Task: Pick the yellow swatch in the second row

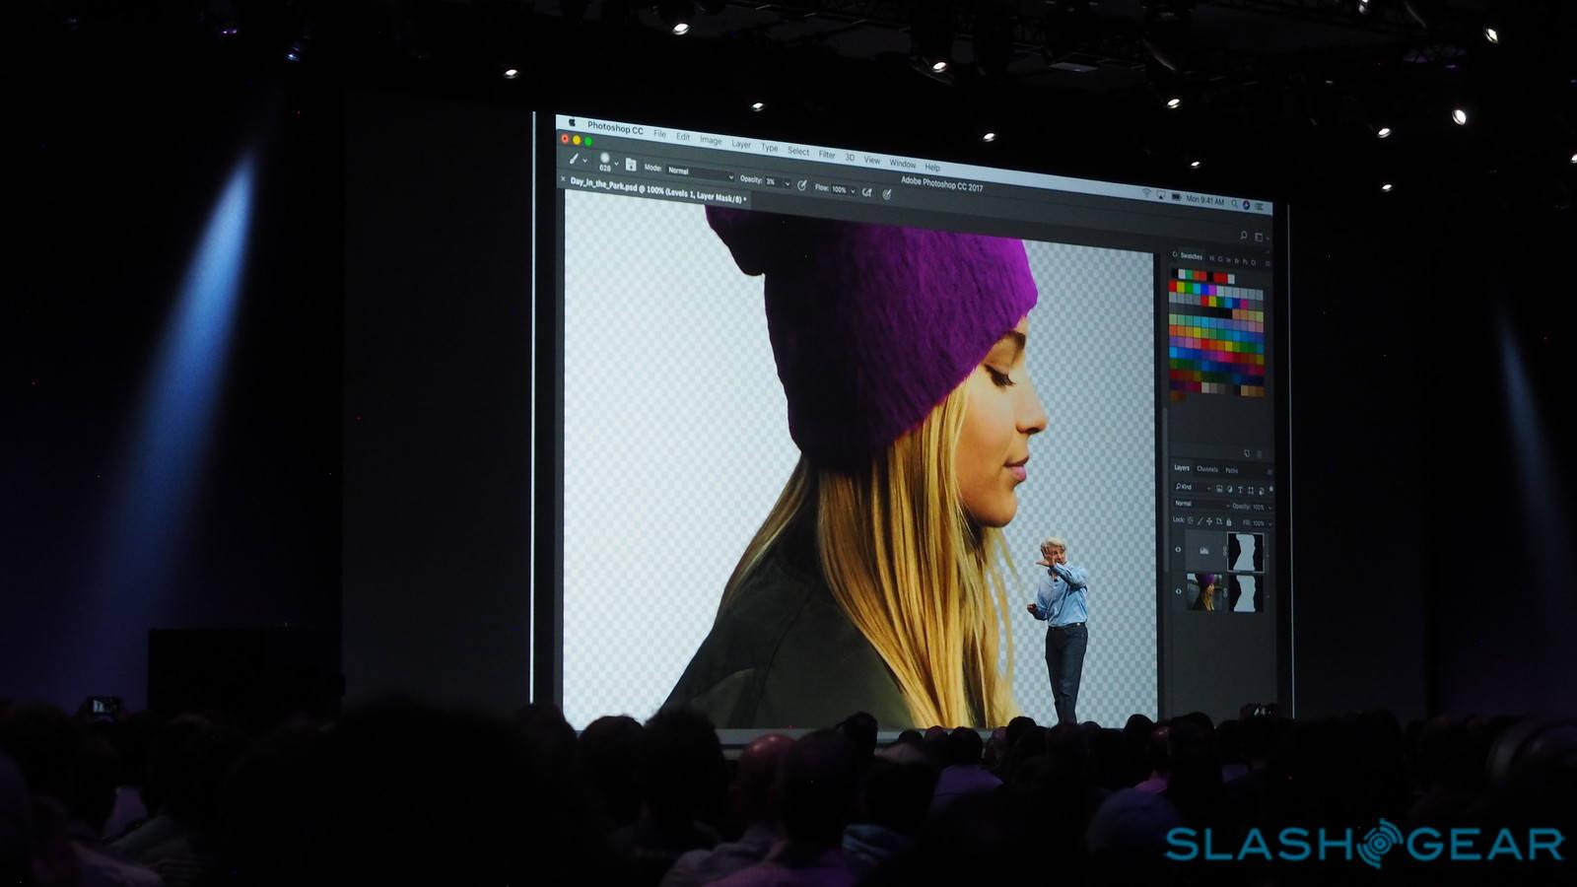Action: [x=1182, y=287]
